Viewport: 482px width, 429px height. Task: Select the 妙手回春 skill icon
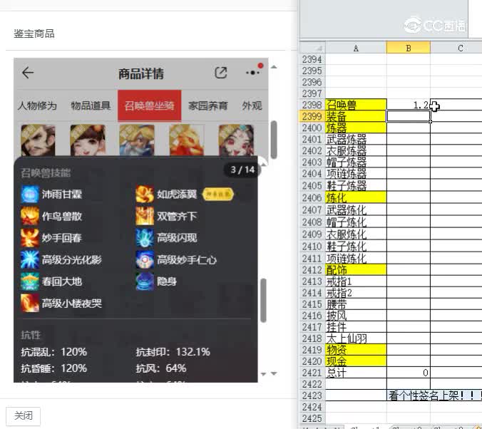pos(30,238)
